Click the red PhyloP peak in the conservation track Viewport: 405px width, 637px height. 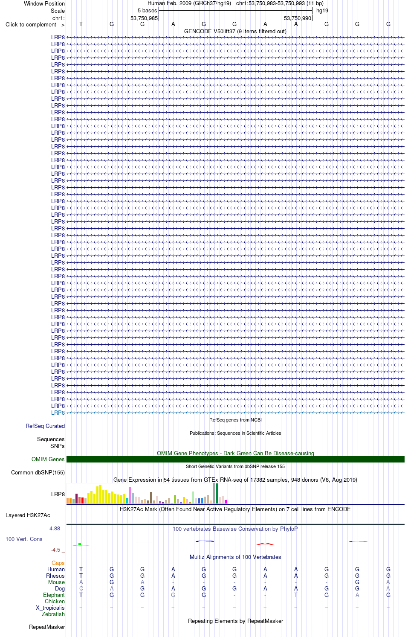[x=266, y=544]
